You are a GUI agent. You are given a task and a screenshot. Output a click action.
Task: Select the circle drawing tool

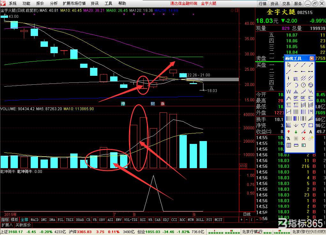(x=303, y=85)
